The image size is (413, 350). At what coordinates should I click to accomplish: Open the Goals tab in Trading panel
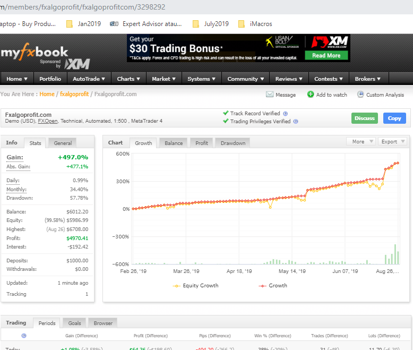click(74, 323)
